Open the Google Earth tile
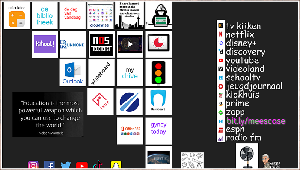 coord(158,157)
